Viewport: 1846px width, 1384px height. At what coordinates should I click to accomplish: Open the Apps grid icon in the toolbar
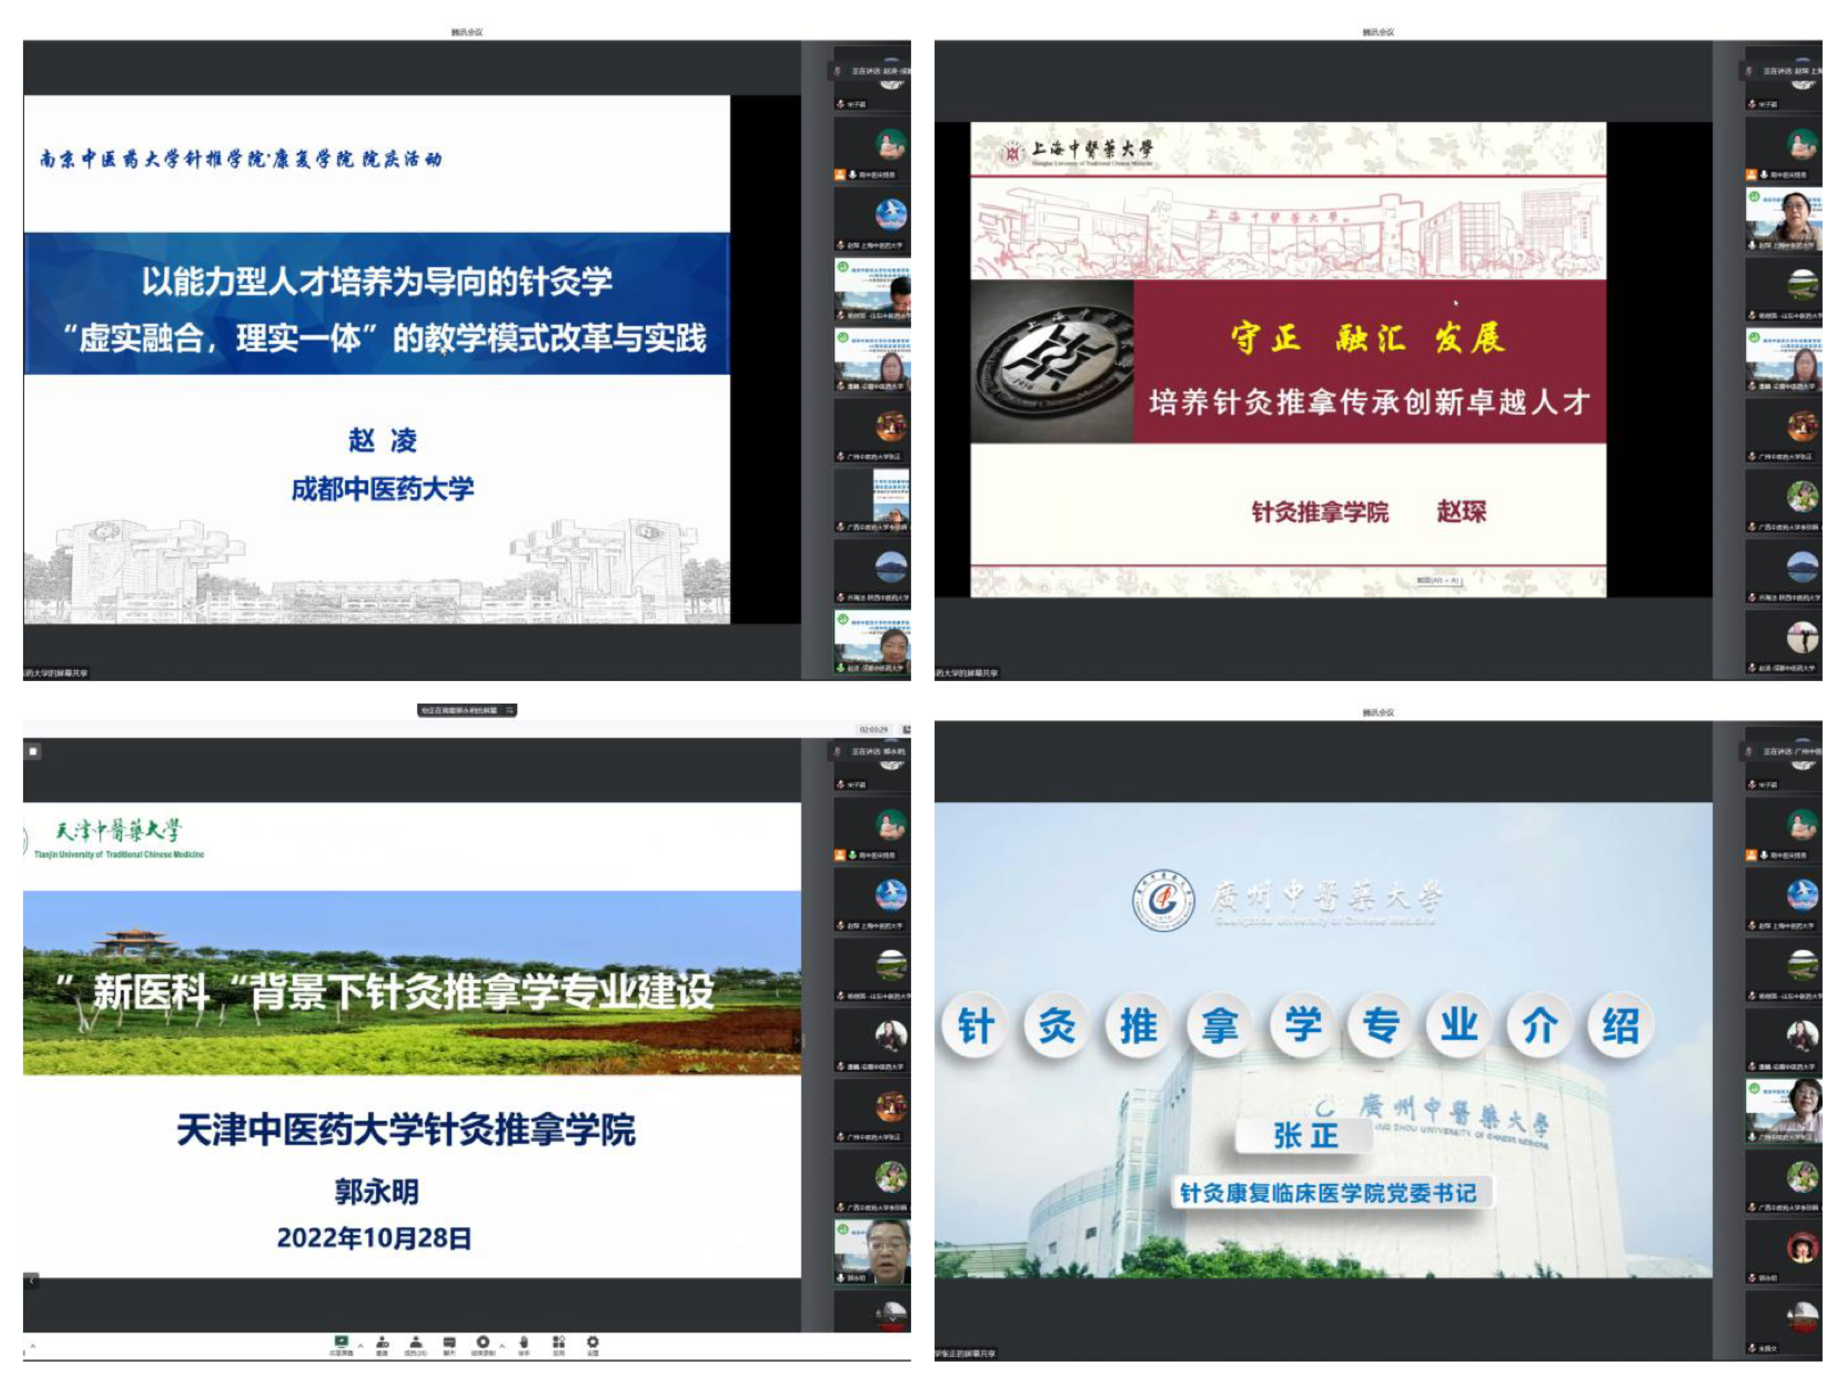click(559, 1342)
